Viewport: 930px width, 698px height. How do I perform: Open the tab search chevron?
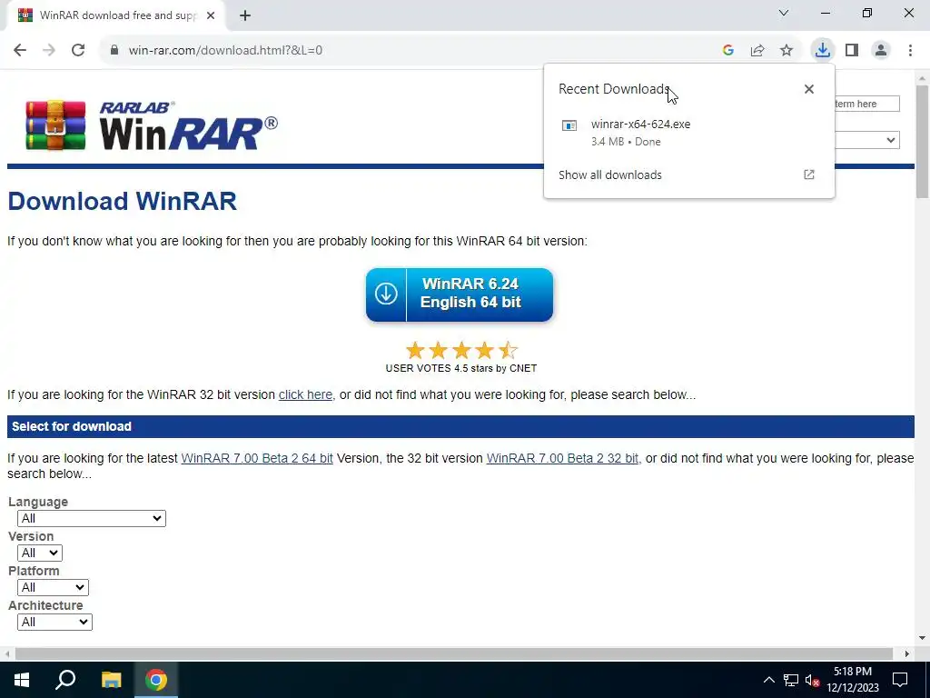point(784,13)
